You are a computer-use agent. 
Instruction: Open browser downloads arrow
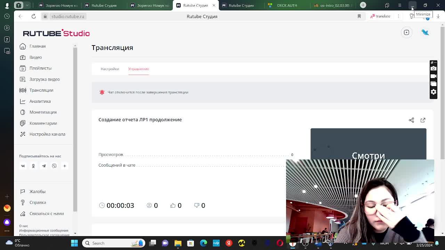(x=438, y=16)
